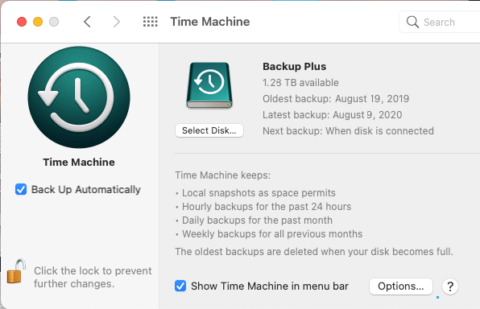Screen dimensions: 480x309
Task: Click the Time Machine label under logo
Action: pyautogui.click(x=79, y=163)
